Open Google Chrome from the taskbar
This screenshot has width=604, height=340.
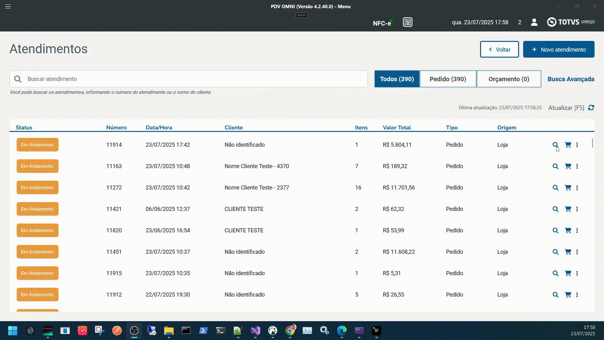pos(290,331)
